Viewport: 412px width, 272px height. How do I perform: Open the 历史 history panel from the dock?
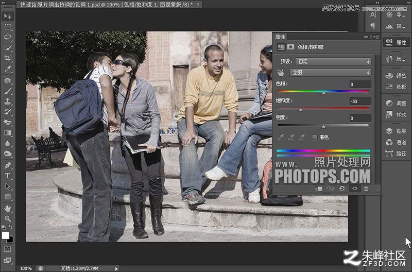coord(396,59)
